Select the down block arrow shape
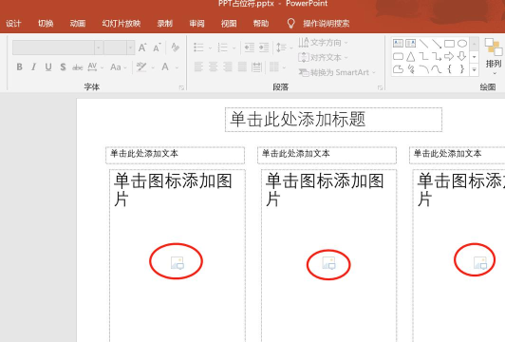 pyautogui.click(x=462, y=56)
